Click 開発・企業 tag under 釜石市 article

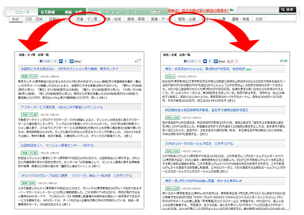(173, 117)
